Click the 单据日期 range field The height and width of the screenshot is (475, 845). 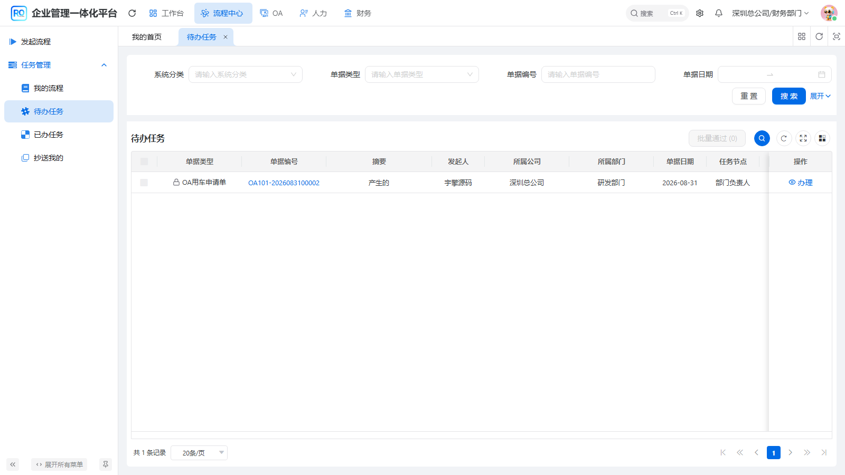point(775,74)
